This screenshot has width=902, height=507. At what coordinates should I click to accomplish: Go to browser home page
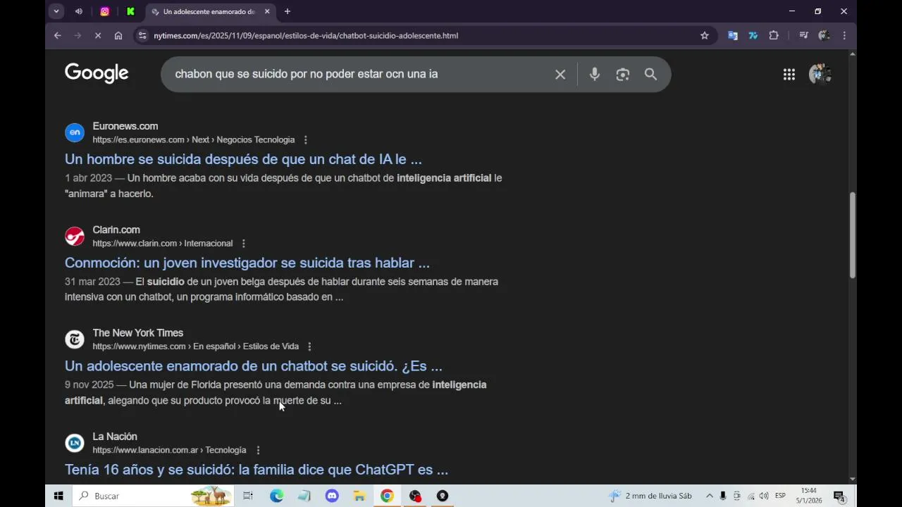pyautogui.click(x=118, y=35)
